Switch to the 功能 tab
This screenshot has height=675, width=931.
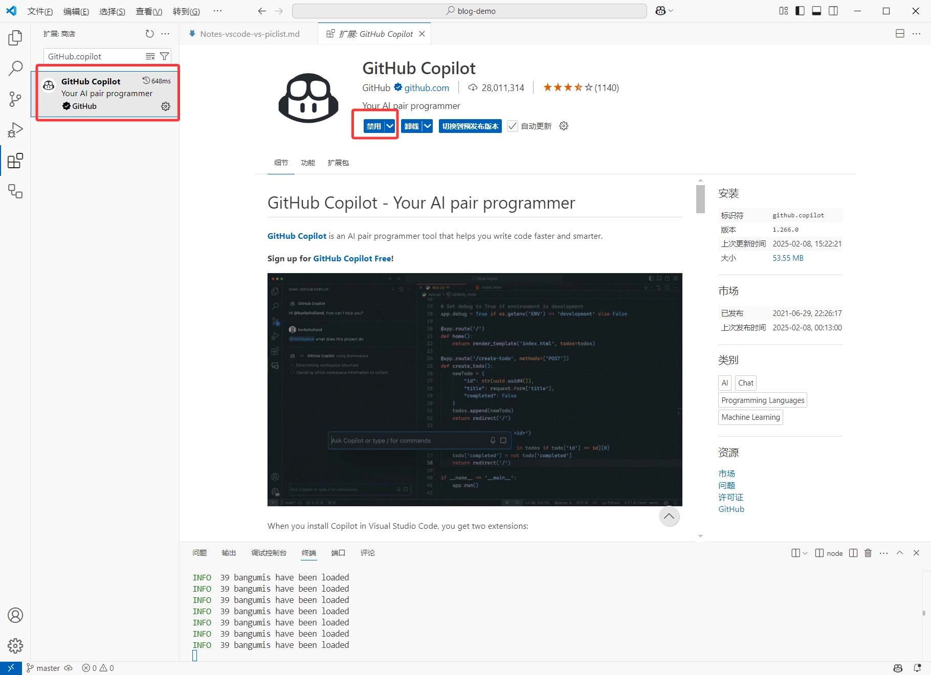coord(308,163)
